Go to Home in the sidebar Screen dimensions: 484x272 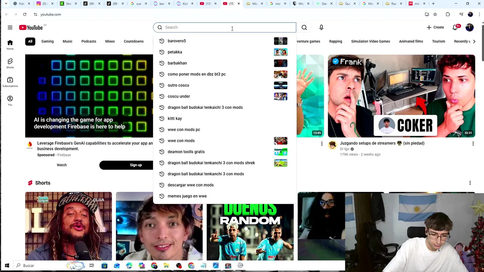pyautogui.click(x=10, y=45)
